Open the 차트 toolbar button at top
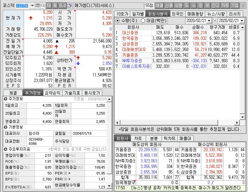Viewport: 248px width, 192px height. pos(225,6)
